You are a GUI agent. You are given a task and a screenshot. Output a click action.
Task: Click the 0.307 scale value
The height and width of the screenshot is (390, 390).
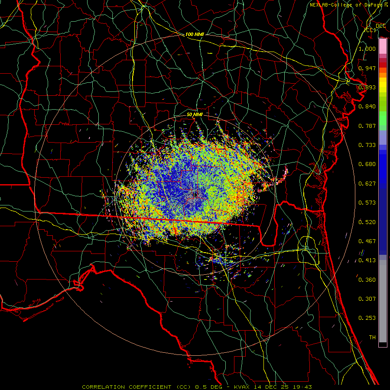point(367,299)
